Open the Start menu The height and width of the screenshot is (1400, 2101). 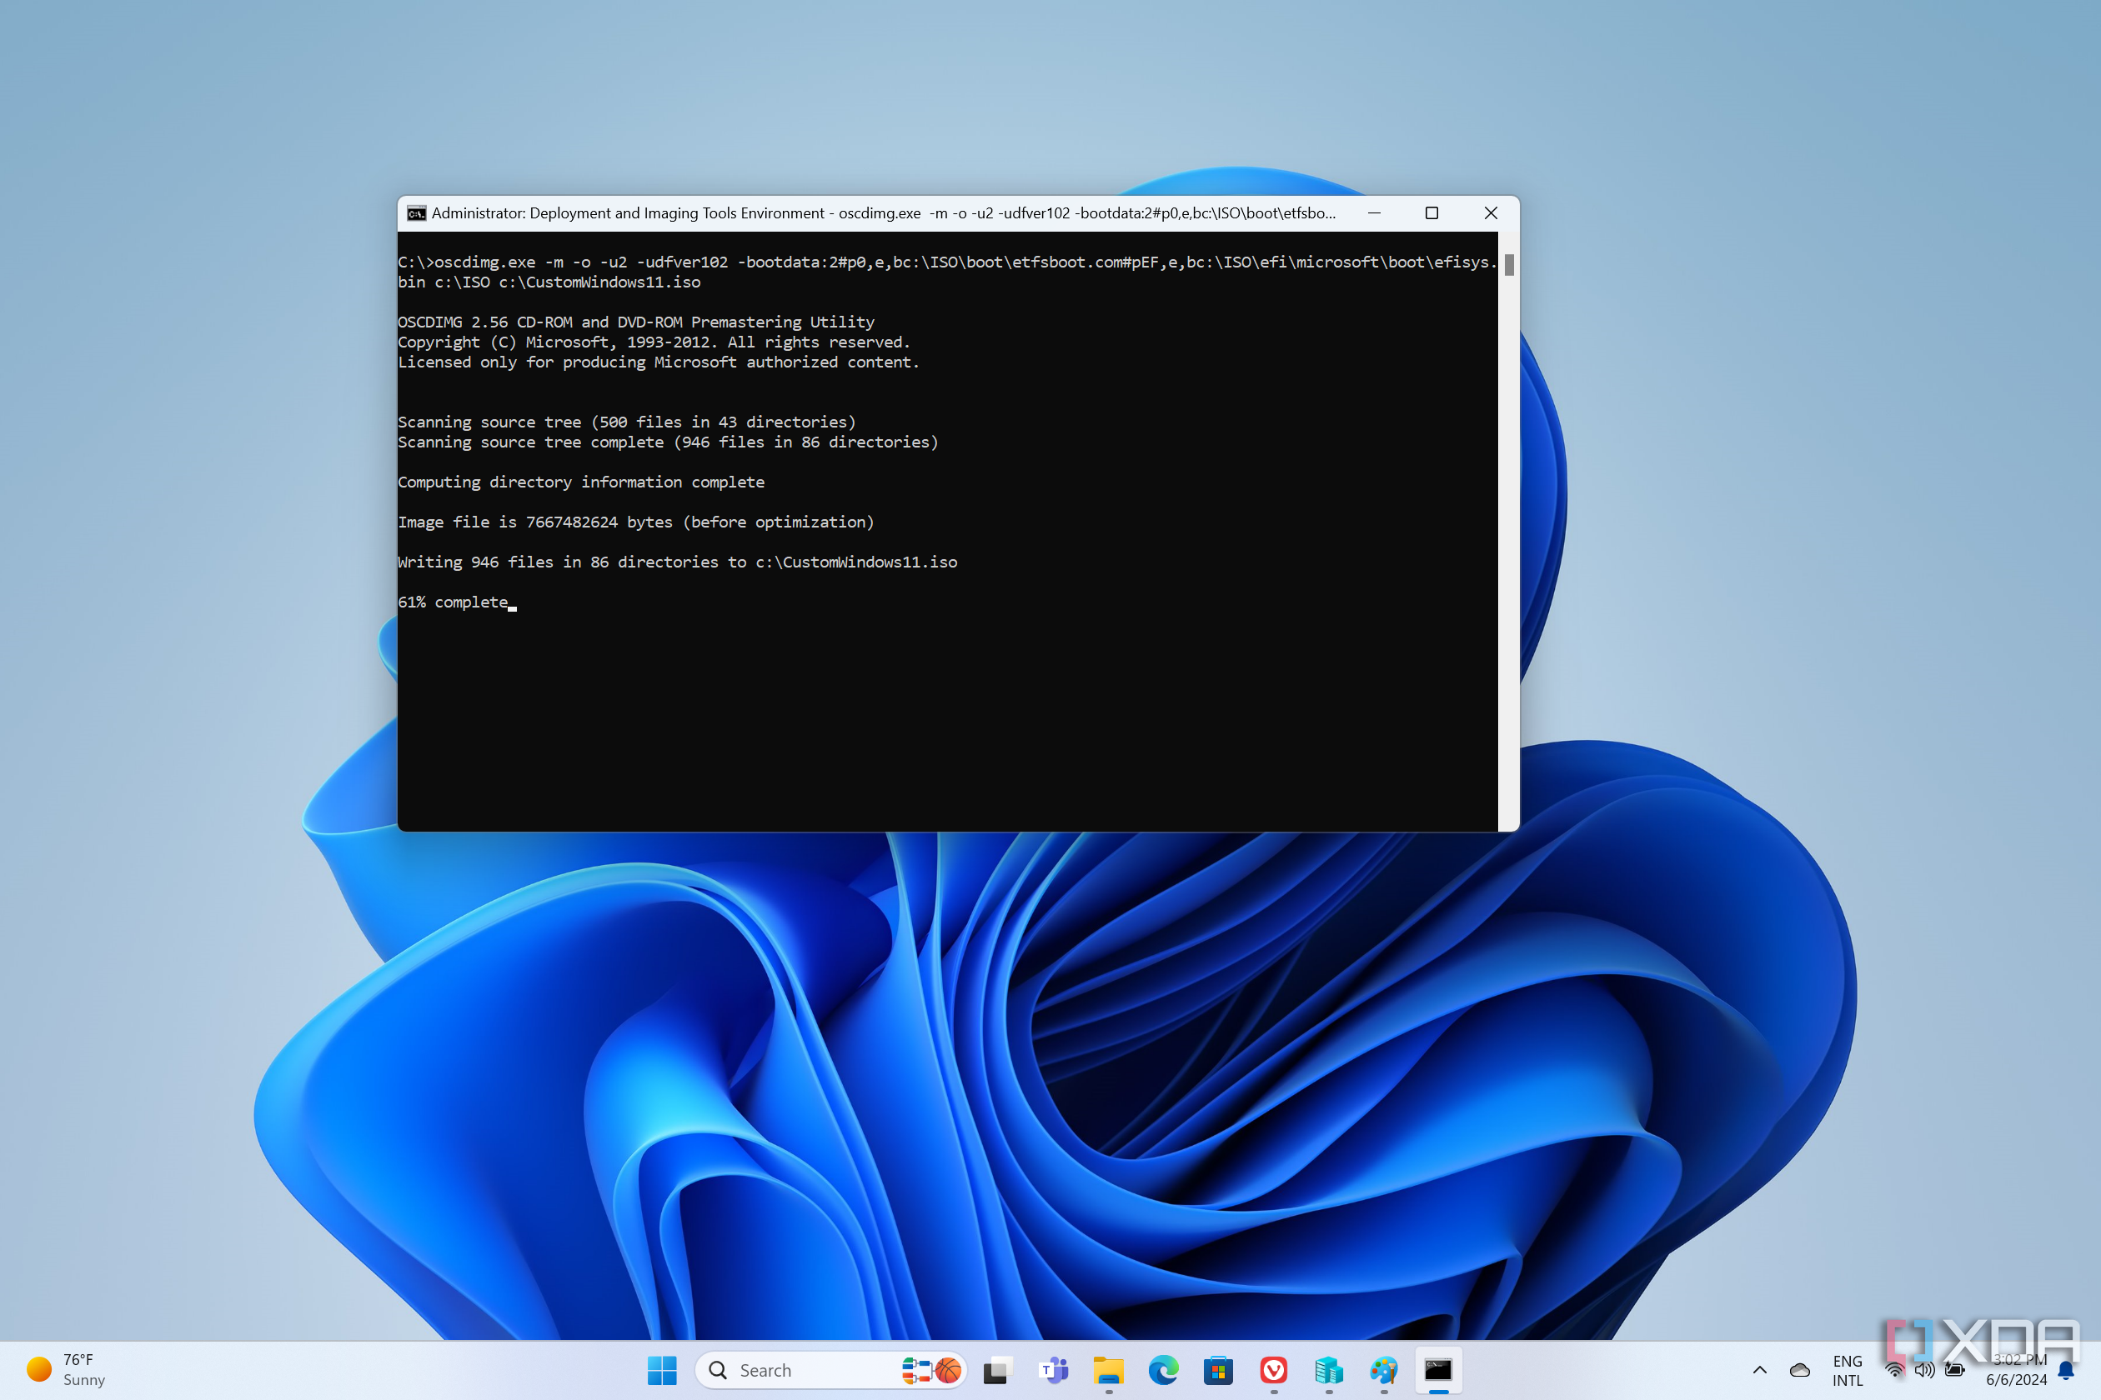pos(664,1368)
